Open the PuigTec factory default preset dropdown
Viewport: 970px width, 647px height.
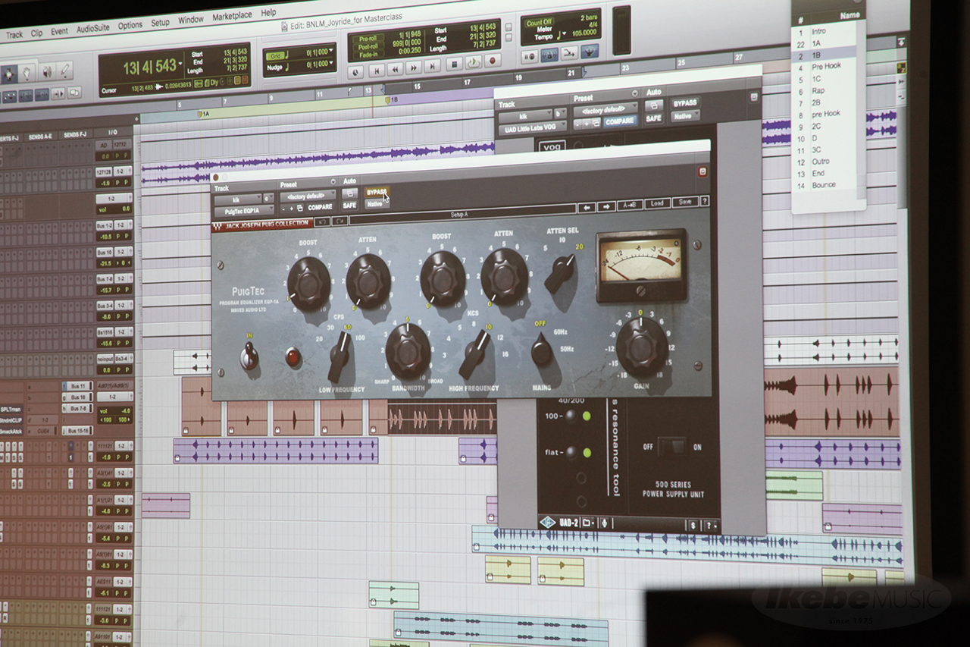307,195
